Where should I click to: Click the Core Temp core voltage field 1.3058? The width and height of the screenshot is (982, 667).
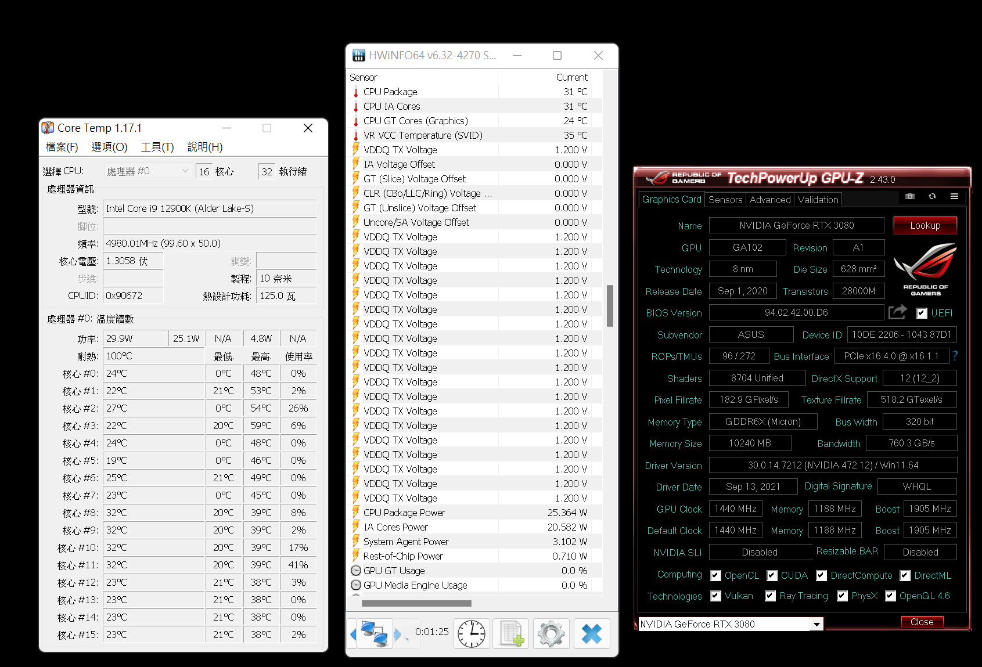tap(133, 261)
